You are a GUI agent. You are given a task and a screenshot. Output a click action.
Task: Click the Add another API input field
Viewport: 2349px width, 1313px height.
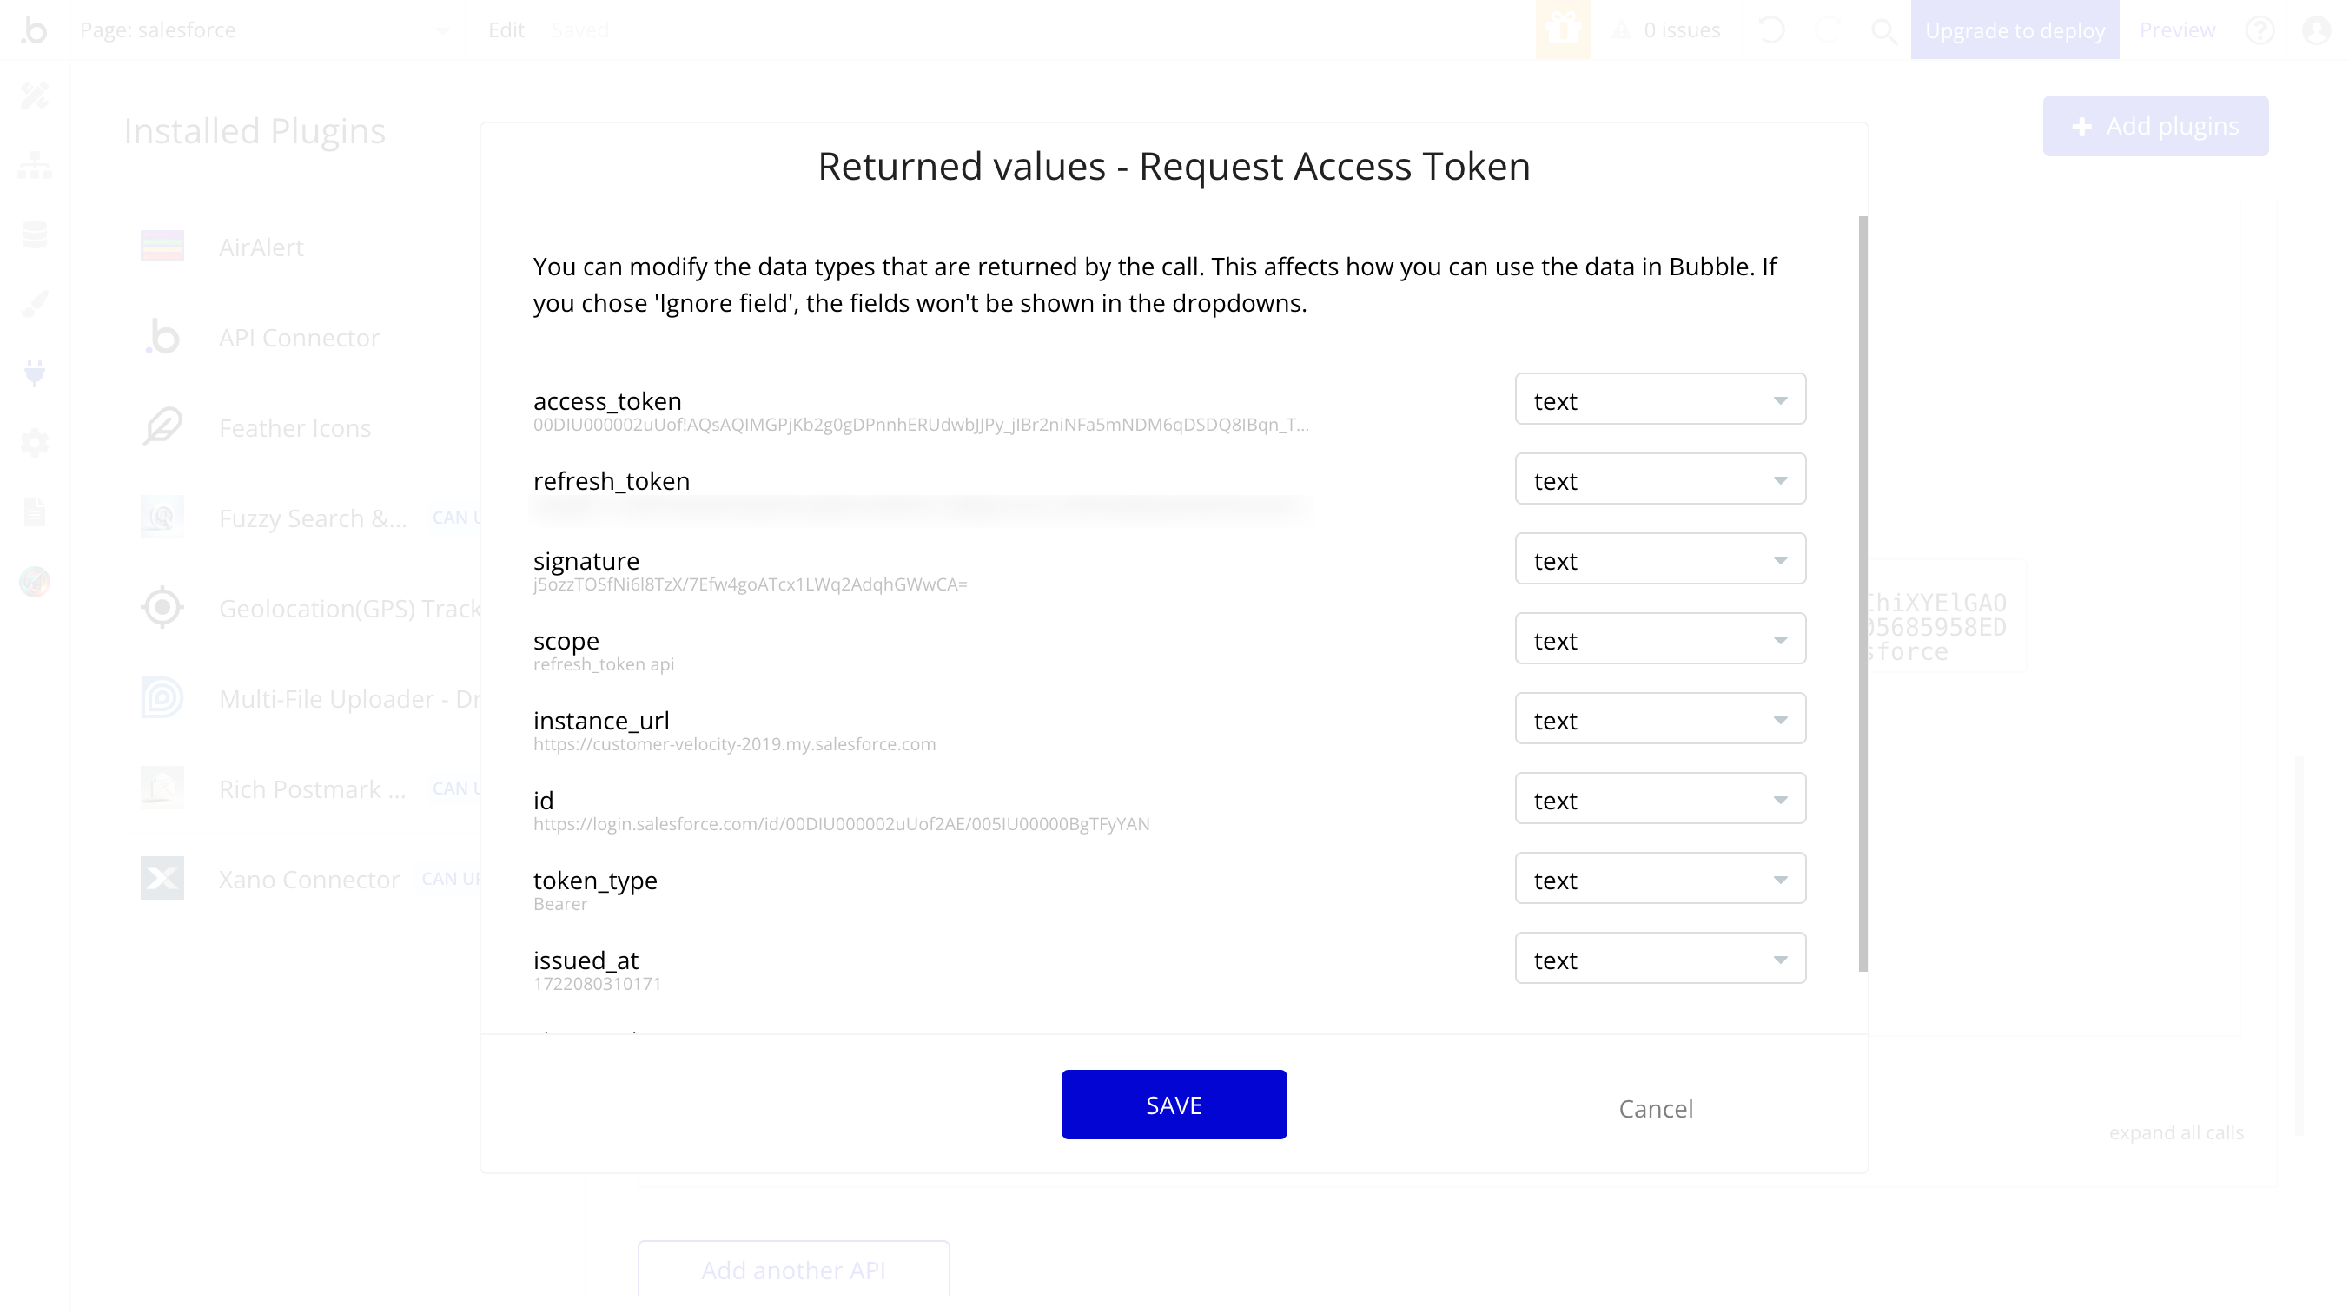coord(794,1271)
